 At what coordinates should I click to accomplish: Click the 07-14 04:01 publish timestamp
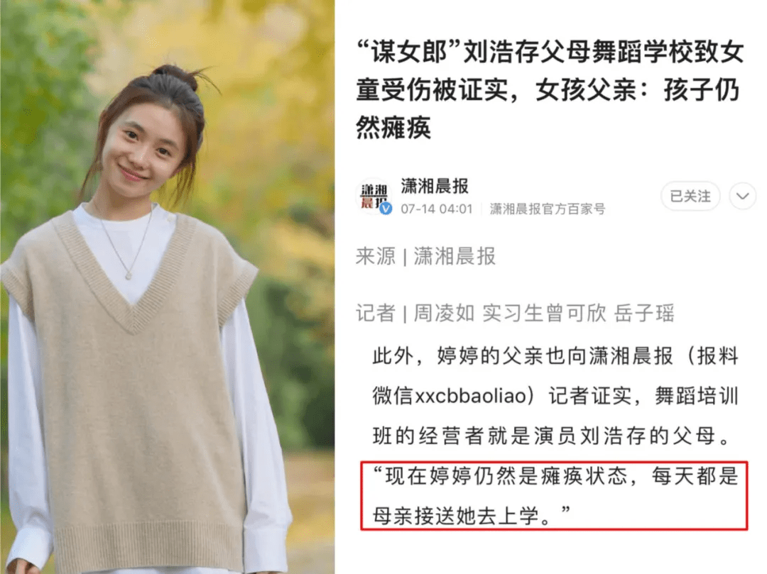point(436,209)
